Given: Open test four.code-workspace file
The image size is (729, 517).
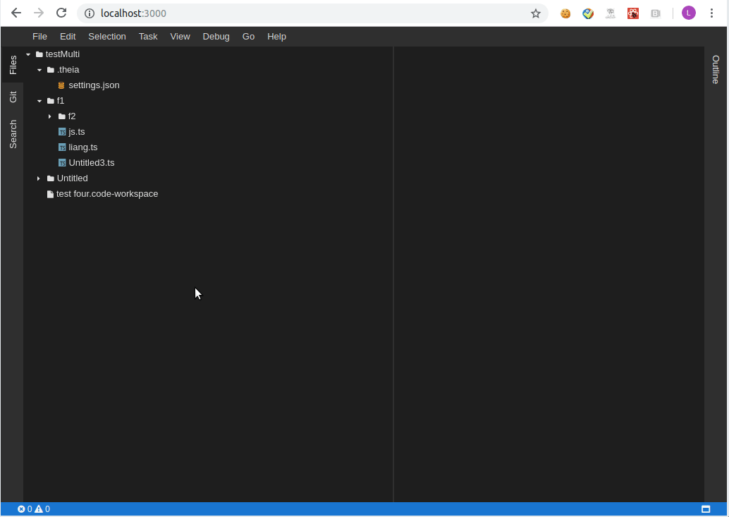Looking at the screenshot, I should click(106, 193).
